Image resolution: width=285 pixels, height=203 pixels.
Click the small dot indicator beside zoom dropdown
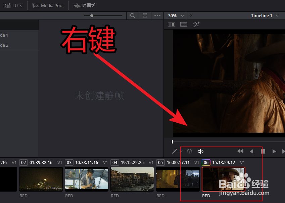190,16
